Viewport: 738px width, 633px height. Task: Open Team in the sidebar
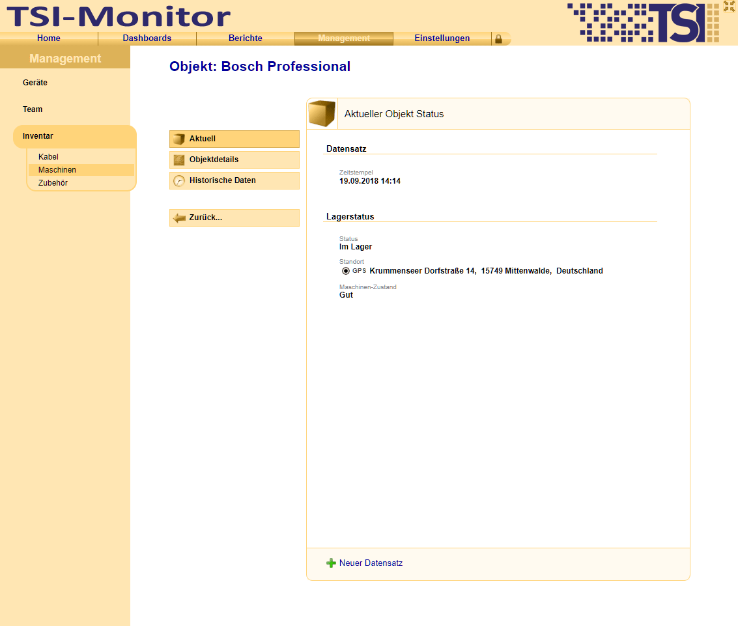[x=33, y=109]
